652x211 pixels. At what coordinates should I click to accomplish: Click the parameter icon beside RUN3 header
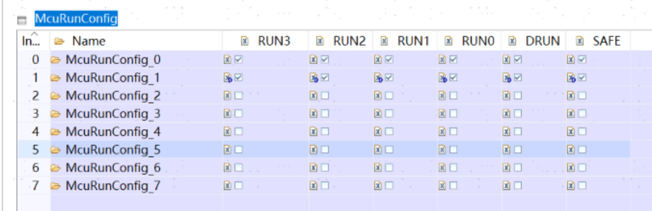tap(245, 41)
